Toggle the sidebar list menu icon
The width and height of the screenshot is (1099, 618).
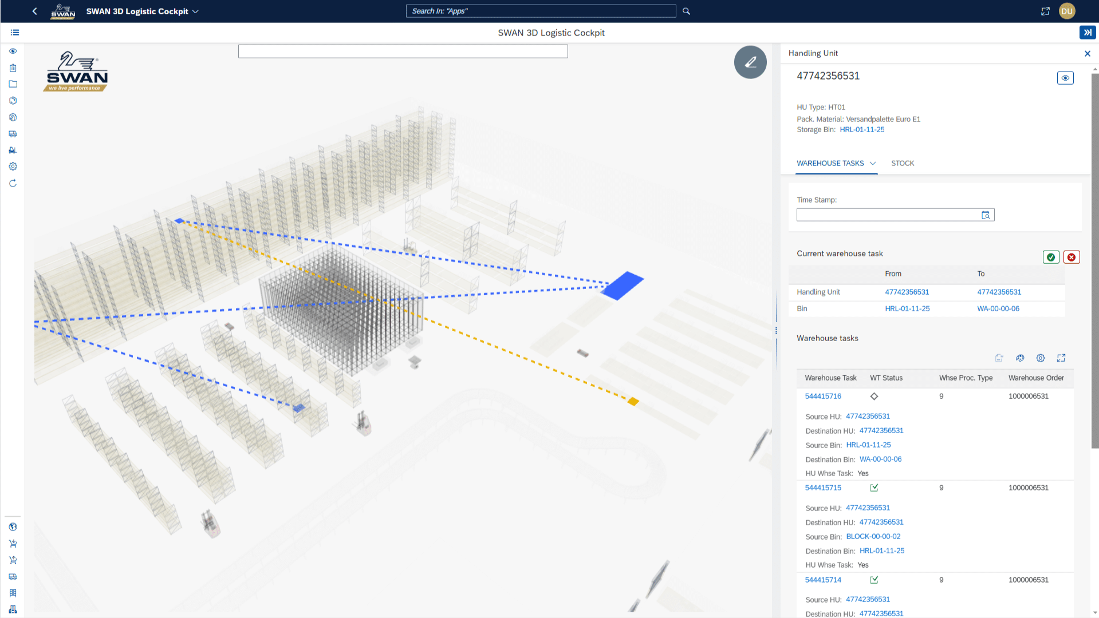[x=15, y=33]
